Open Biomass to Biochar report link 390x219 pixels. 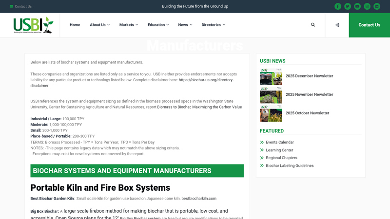coord(199,107)
